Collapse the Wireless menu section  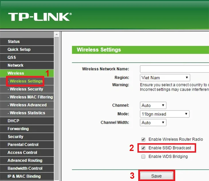[x=27, y=73]
